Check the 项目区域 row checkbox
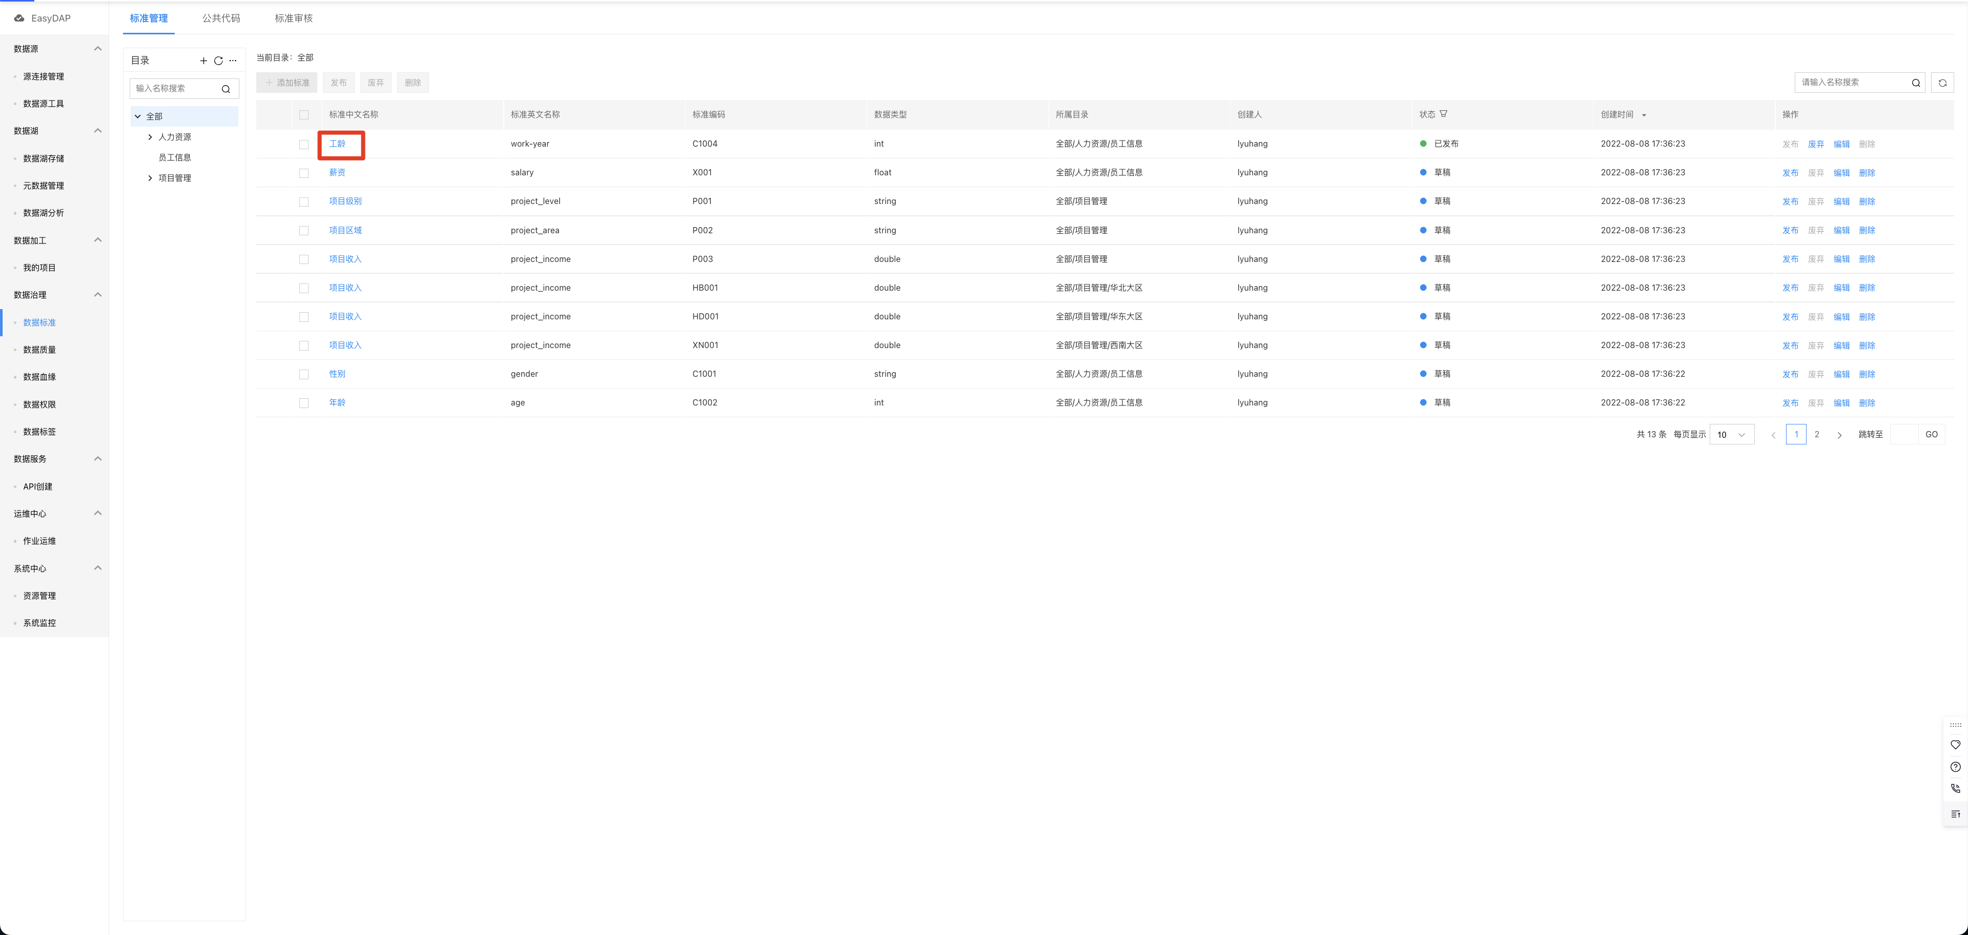This screenshot has height=935, width=1968. [304, 231]
